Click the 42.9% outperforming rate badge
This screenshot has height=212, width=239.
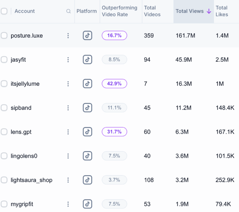coord(114,84)
